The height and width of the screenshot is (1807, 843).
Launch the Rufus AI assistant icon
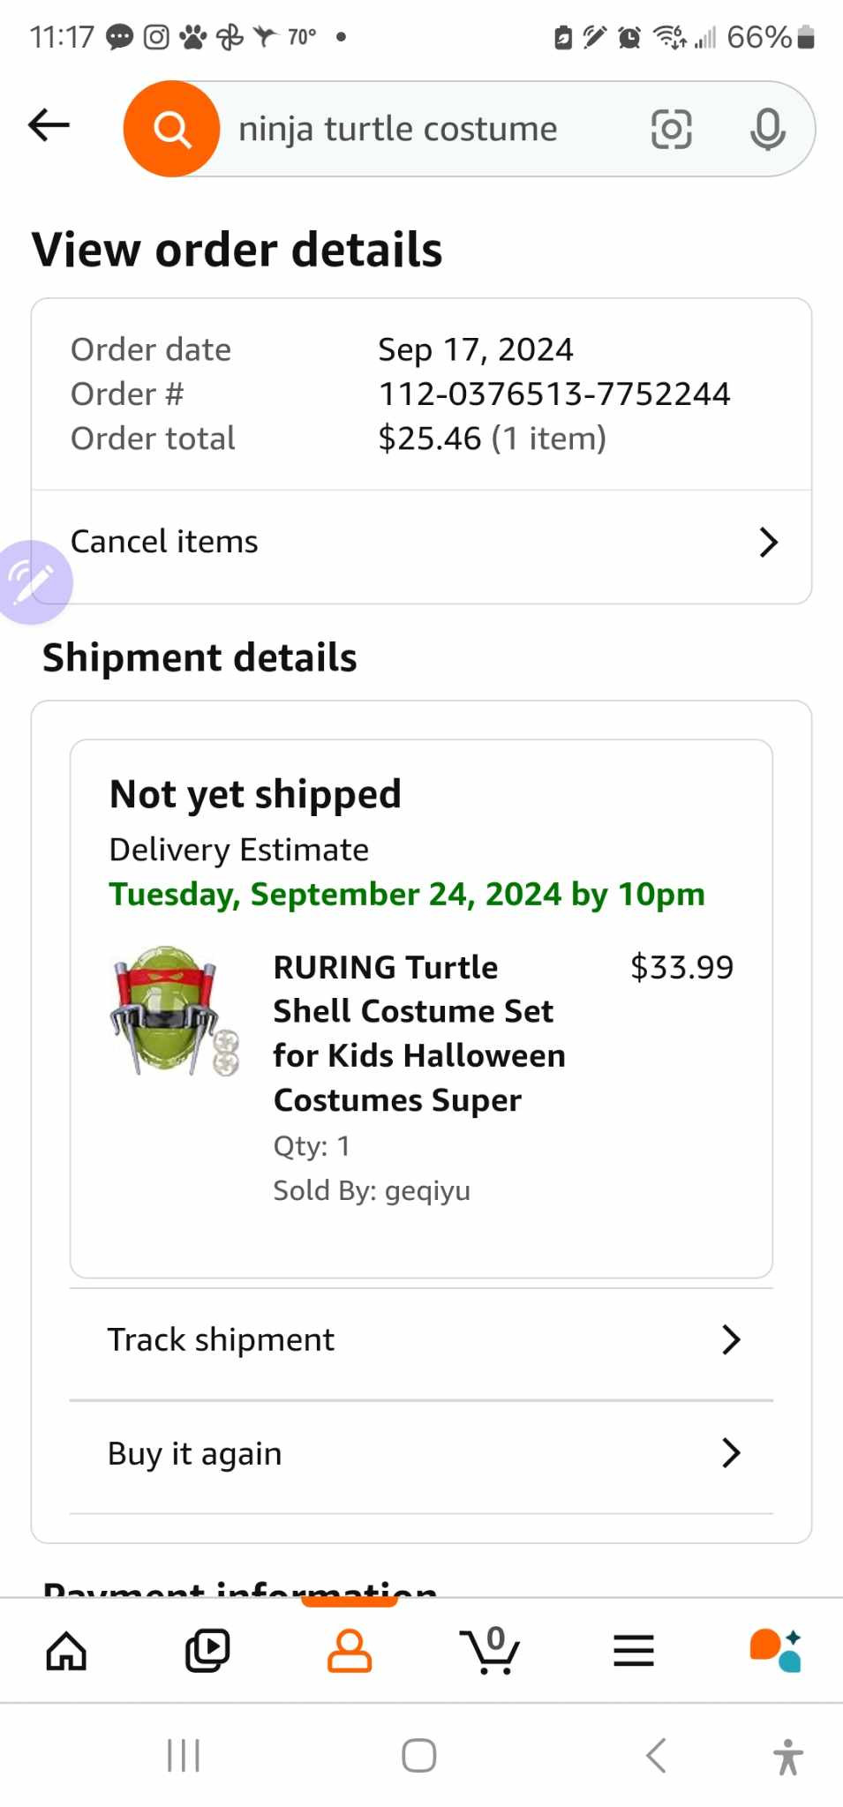pos(775,1651)
